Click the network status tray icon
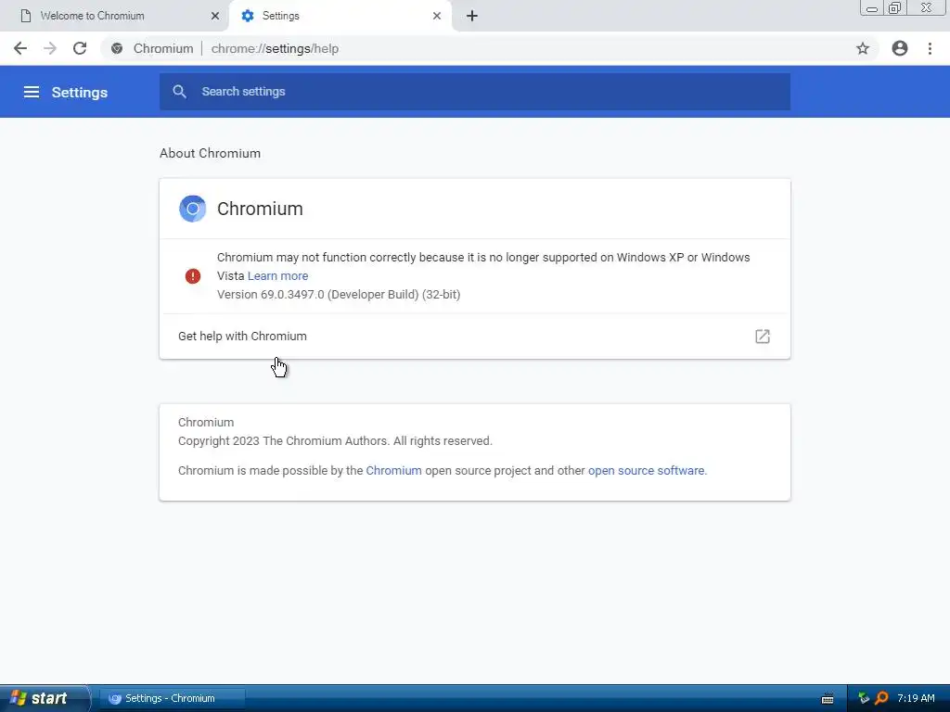Viewport: 950px width, 712px height. [x=864, y=698]
